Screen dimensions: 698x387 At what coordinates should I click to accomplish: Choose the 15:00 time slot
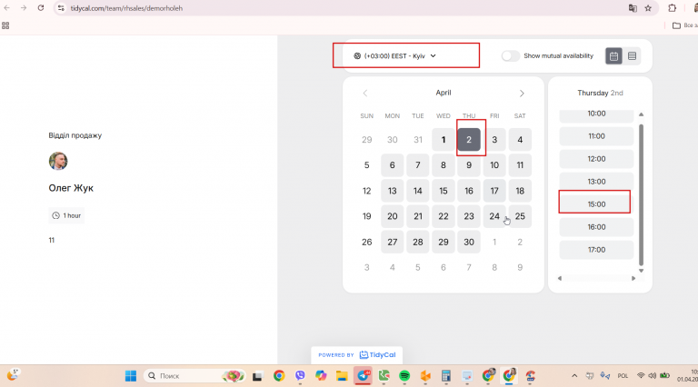point(596,204)
